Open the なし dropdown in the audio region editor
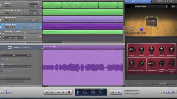177x99 pixels. coord(16,78)
